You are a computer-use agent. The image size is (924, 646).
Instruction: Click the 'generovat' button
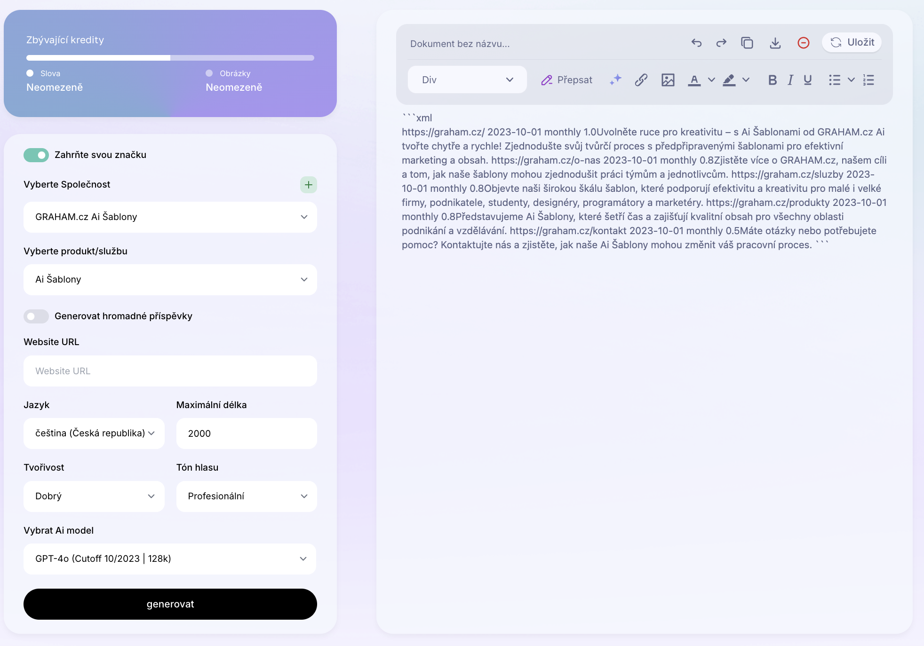[x=170, y=604]
